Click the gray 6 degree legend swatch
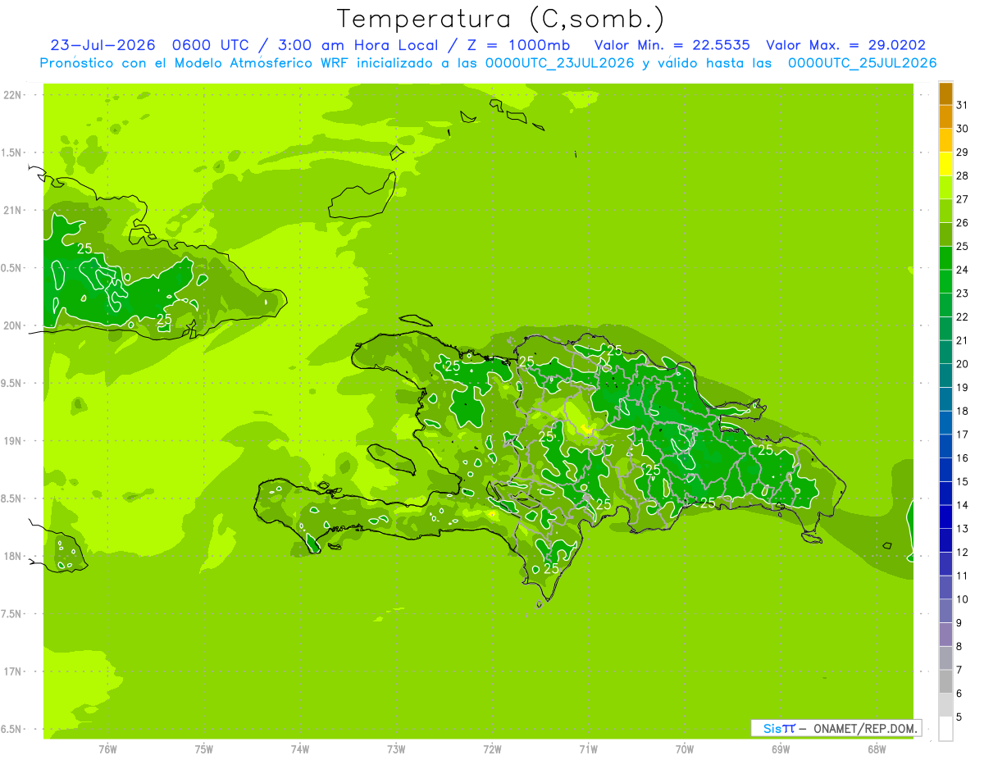Image resolution: width=984 pixels, height=760 pixels. [x=945, y=681]
